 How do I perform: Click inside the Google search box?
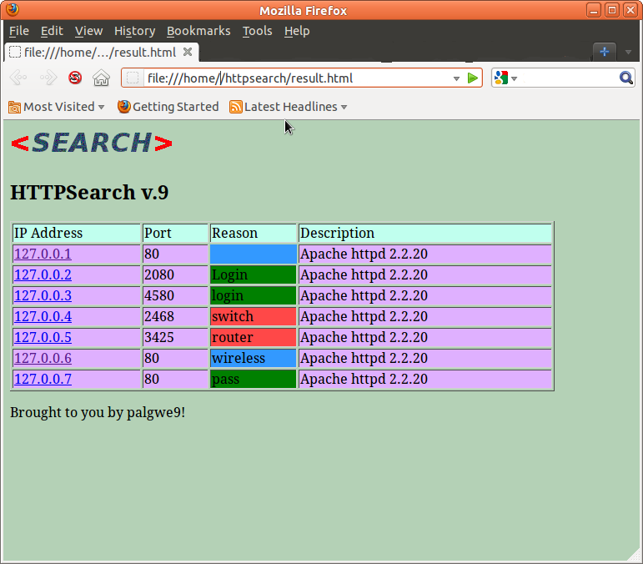[x=568, y=78]
